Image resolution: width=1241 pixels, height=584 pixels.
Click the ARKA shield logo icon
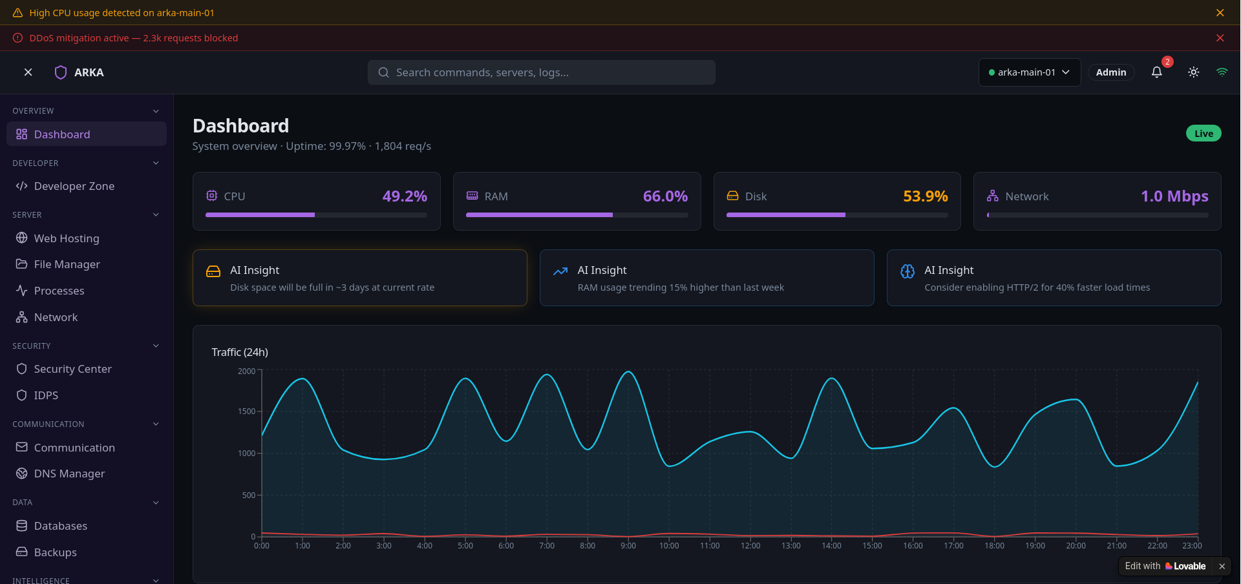[61, 72]
